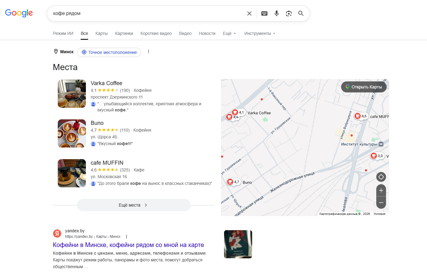Click the 4,4 rated map pin

230,117
